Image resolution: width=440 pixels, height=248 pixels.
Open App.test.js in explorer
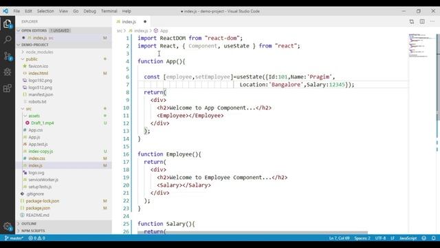[x=38, y=144]
